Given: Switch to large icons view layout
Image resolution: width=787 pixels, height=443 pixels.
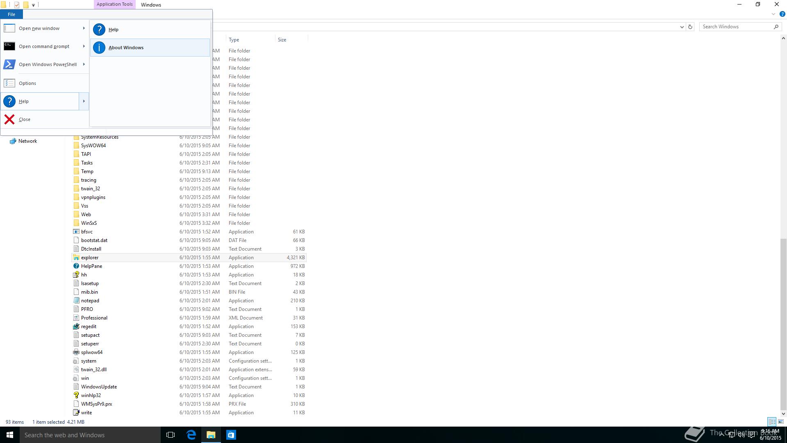Looking at the screenshot, I should 781,422.
